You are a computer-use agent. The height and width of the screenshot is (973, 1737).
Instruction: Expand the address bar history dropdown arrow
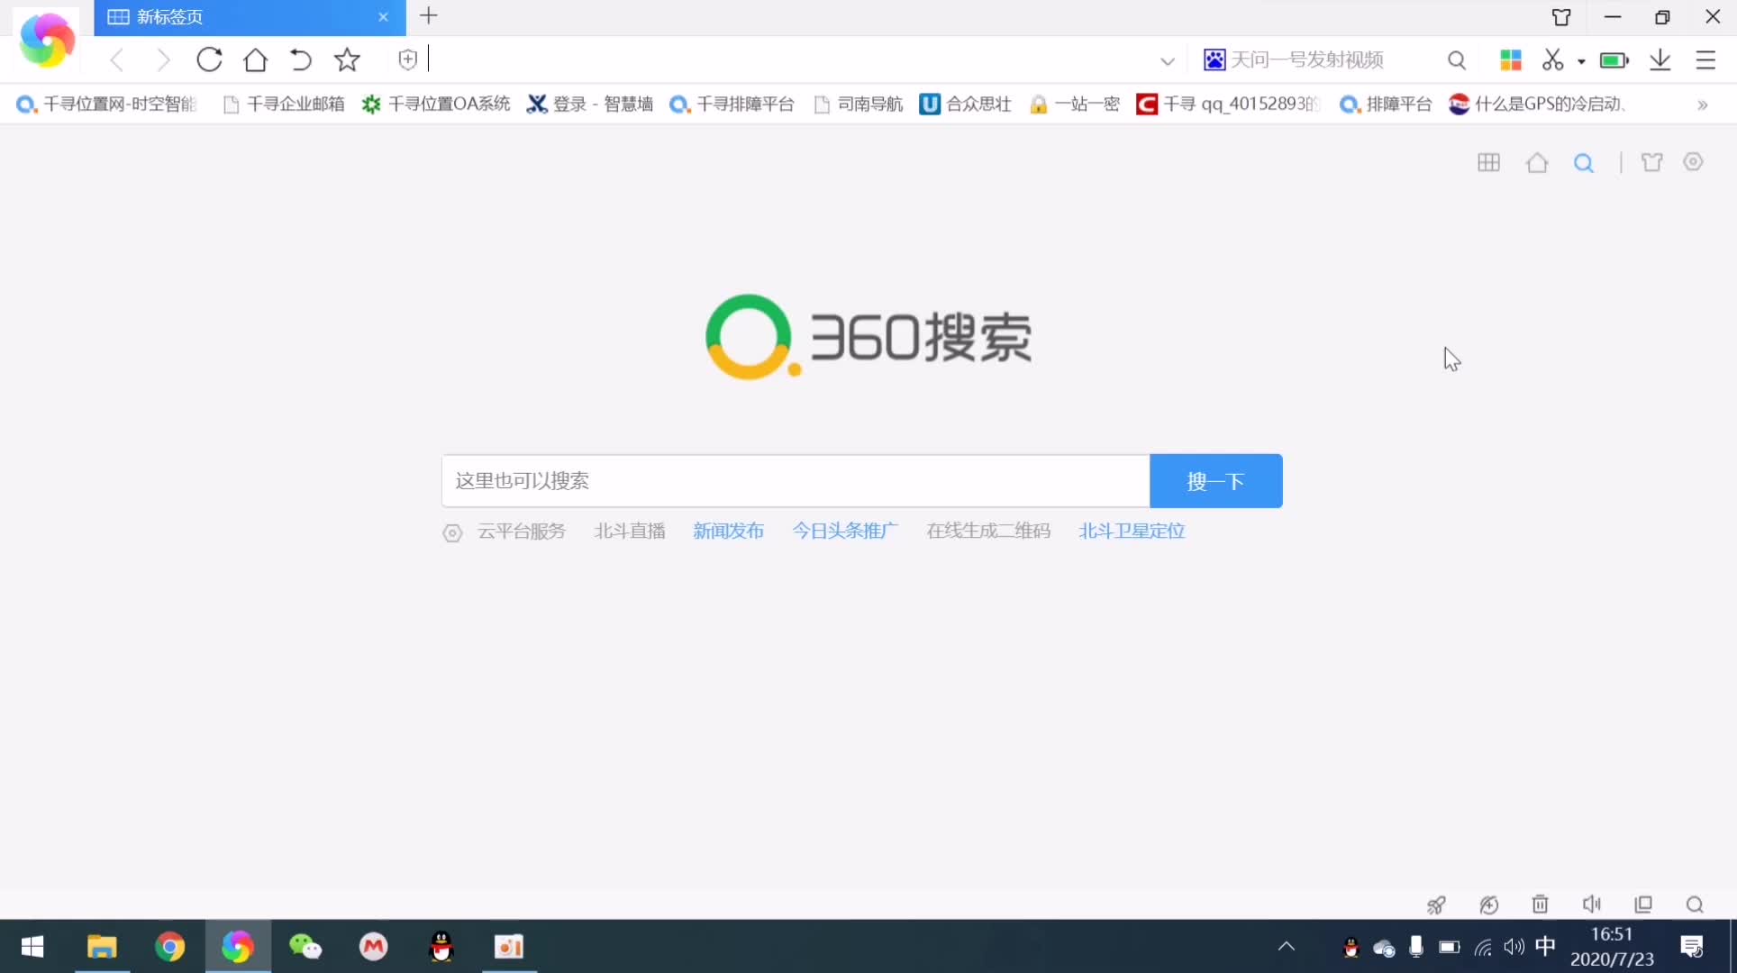[1168, 62]
